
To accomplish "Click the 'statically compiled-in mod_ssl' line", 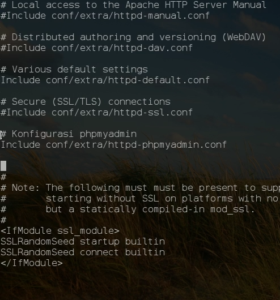I will click(128, 209).
